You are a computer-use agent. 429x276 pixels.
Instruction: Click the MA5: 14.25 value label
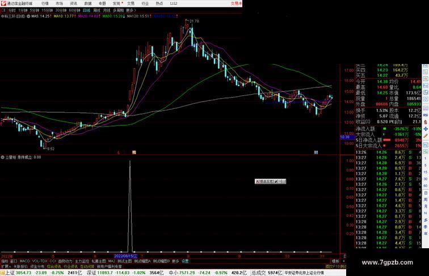tap(40, 16)
